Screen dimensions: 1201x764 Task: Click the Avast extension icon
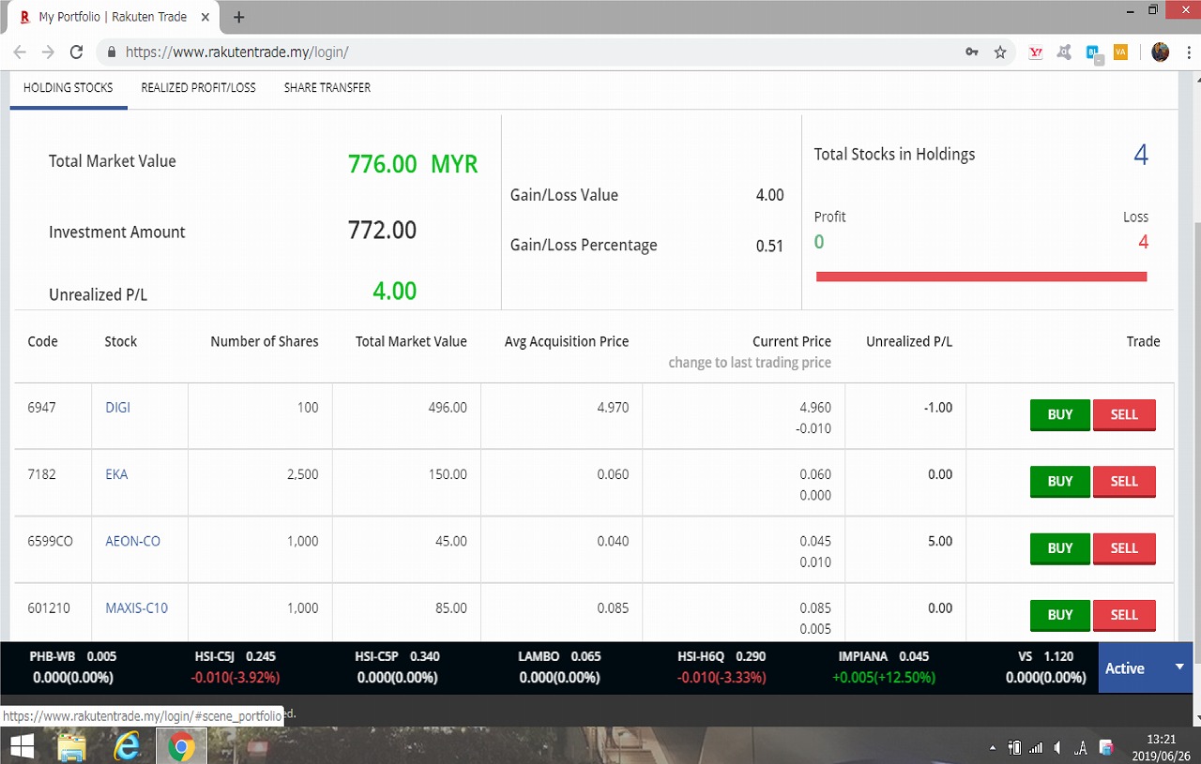pos(1064,52)
